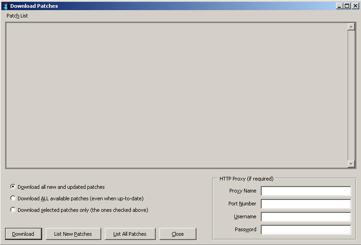Minimize the Download Patches window
The width and height of the screenshot is (361, 245).
[339, 6]
